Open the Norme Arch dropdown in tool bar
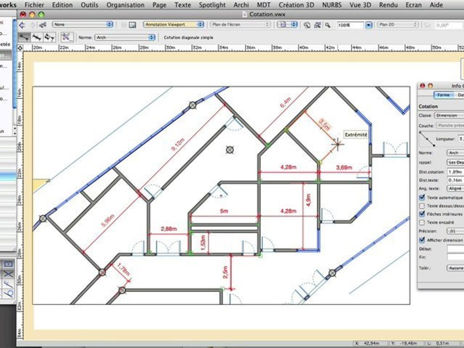The image size is (464, 348). [125, 37]
